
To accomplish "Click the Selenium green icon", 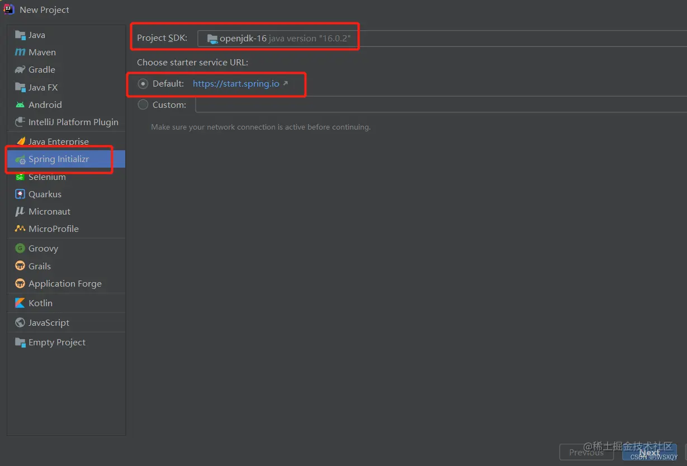I will pyautogui.click(x=20, y=177).
